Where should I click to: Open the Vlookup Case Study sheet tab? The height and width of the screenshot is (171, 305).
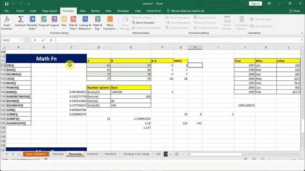click(136, 154)
